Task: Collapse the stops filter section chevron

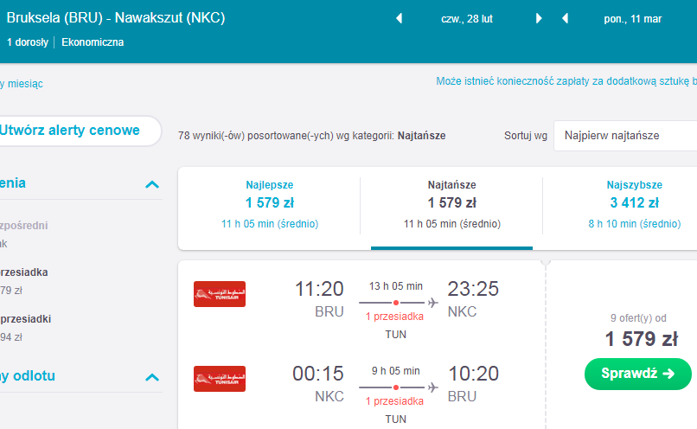Action: point(152,184)
